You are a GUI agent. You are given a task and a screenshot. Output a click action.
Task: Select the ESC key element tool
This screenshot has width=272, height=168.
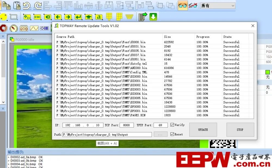(x=37, y=17)
